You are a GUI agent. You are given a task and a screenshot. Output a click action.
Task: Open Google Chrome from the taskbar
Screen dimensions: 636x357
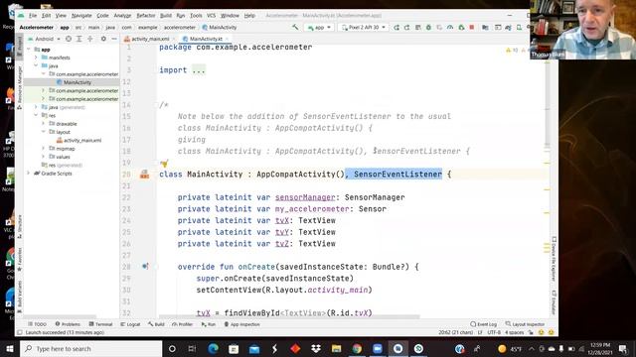(x=357, y=348)
